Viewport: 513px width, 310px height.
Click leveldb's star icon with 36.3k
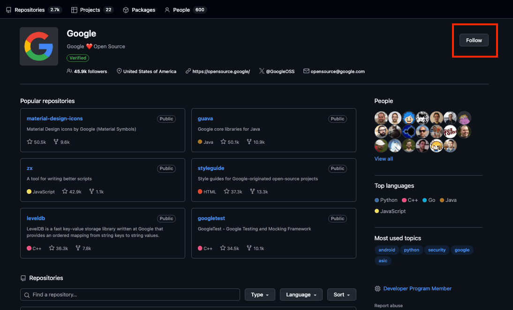[x=52, y=248]
